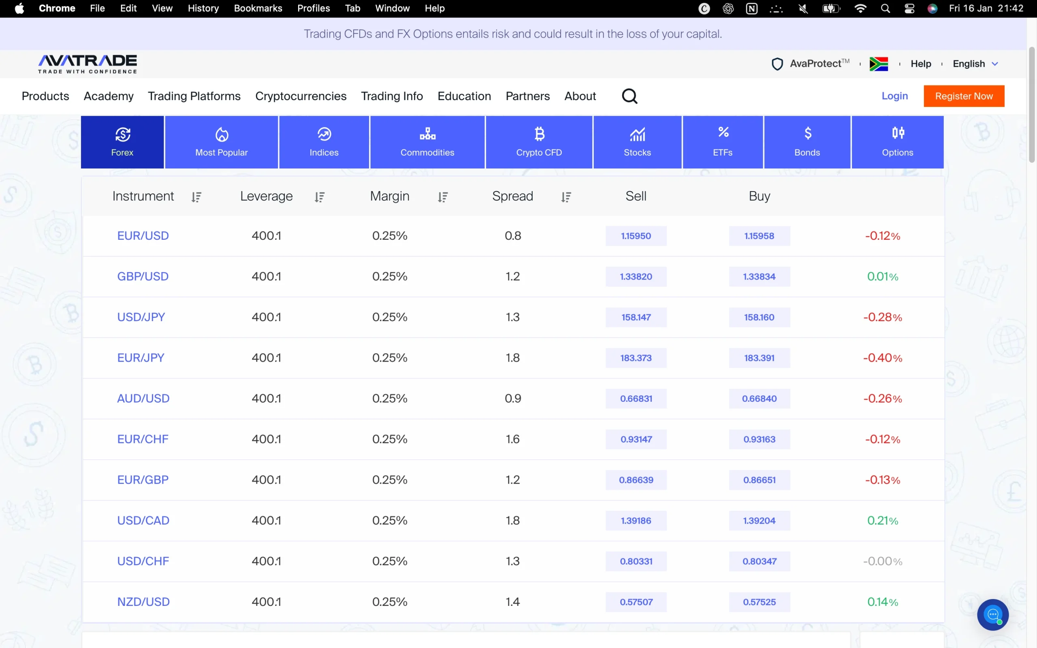The width and height of the screenshot is (1037, 648).
Task: Open the Indices tab
Action: click(324, 134)
